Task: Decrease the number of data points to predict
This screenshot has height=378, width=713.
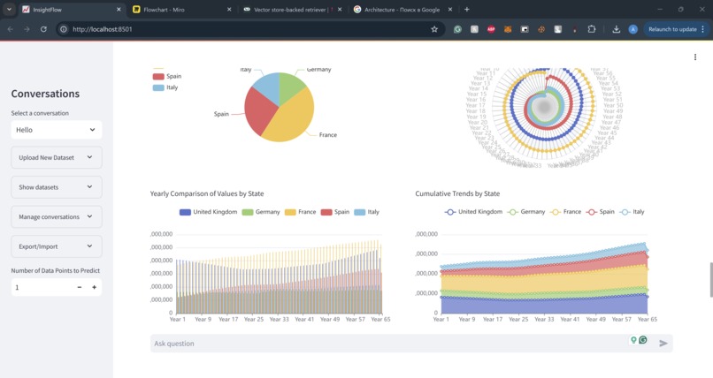Action: (x=79, y=287)
